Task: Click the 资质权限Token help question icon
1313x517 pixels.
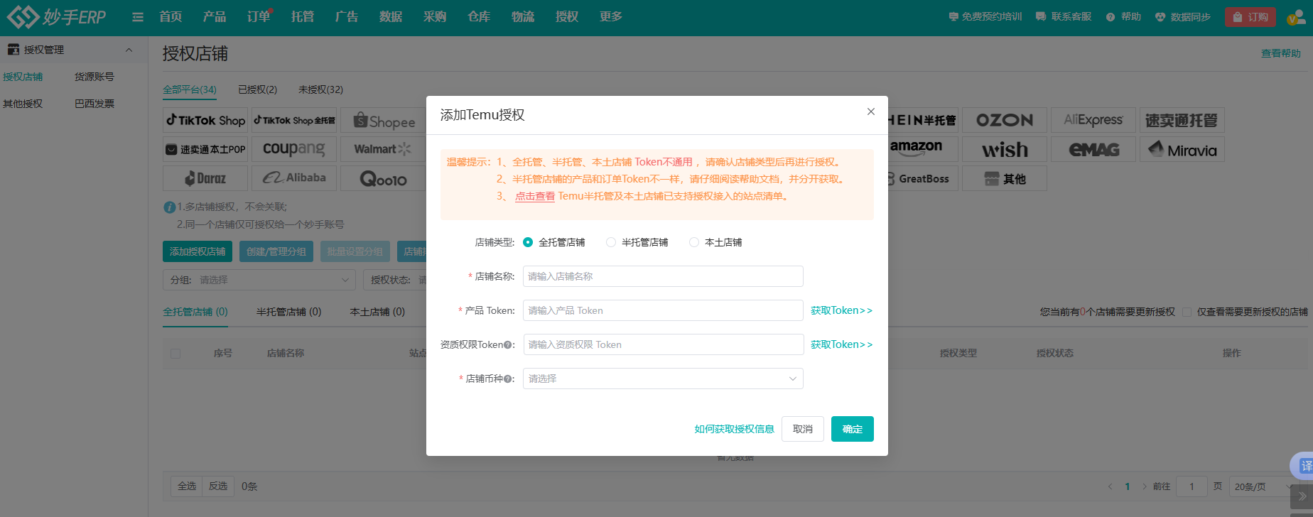Action: [x=508, y=345]
